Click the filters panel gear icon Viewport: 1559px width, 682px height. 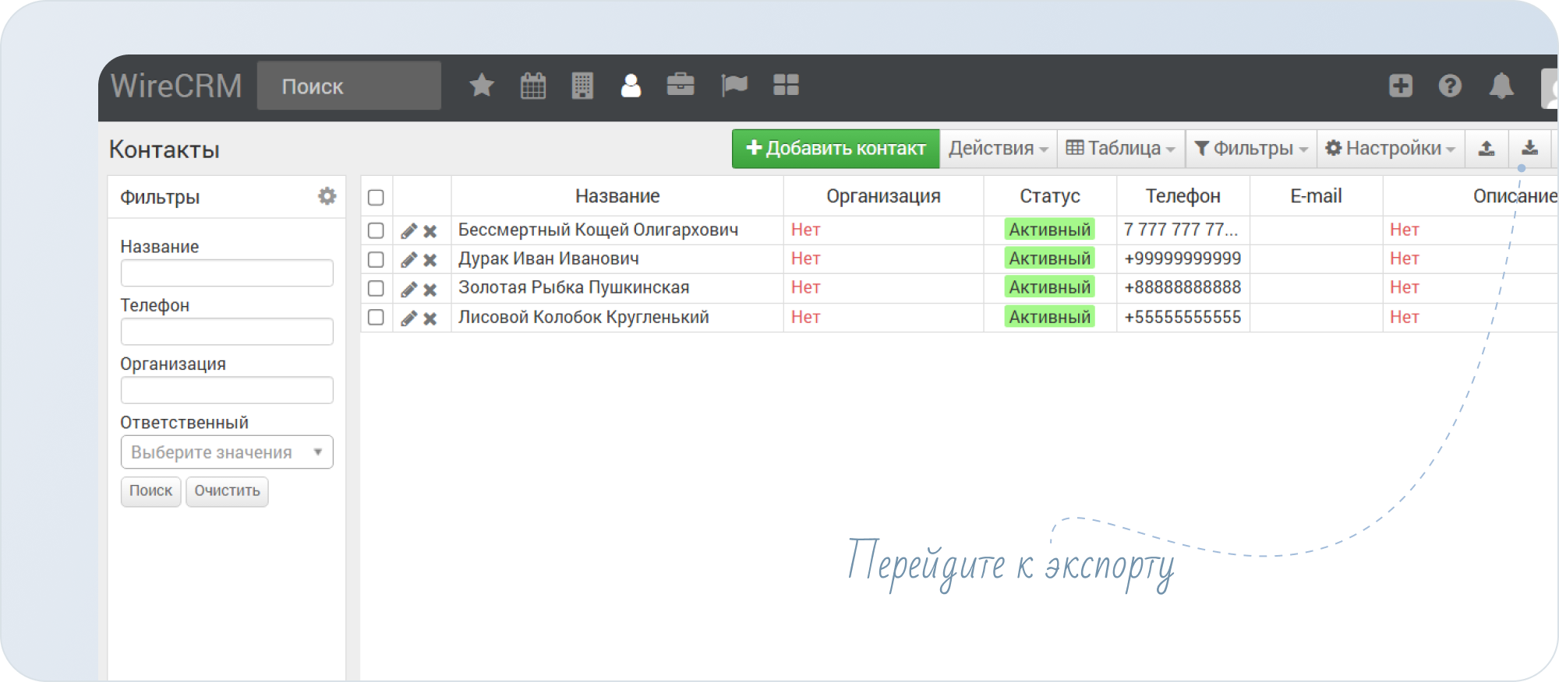(327, 196)
